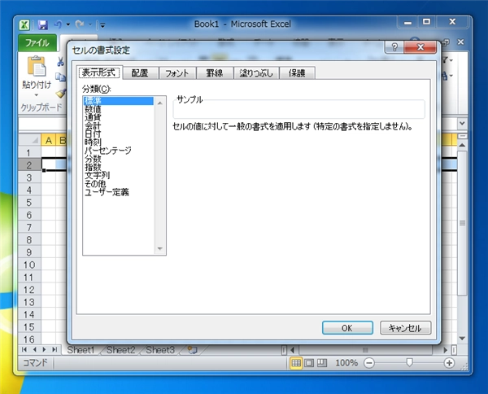Select column A header

49,141
